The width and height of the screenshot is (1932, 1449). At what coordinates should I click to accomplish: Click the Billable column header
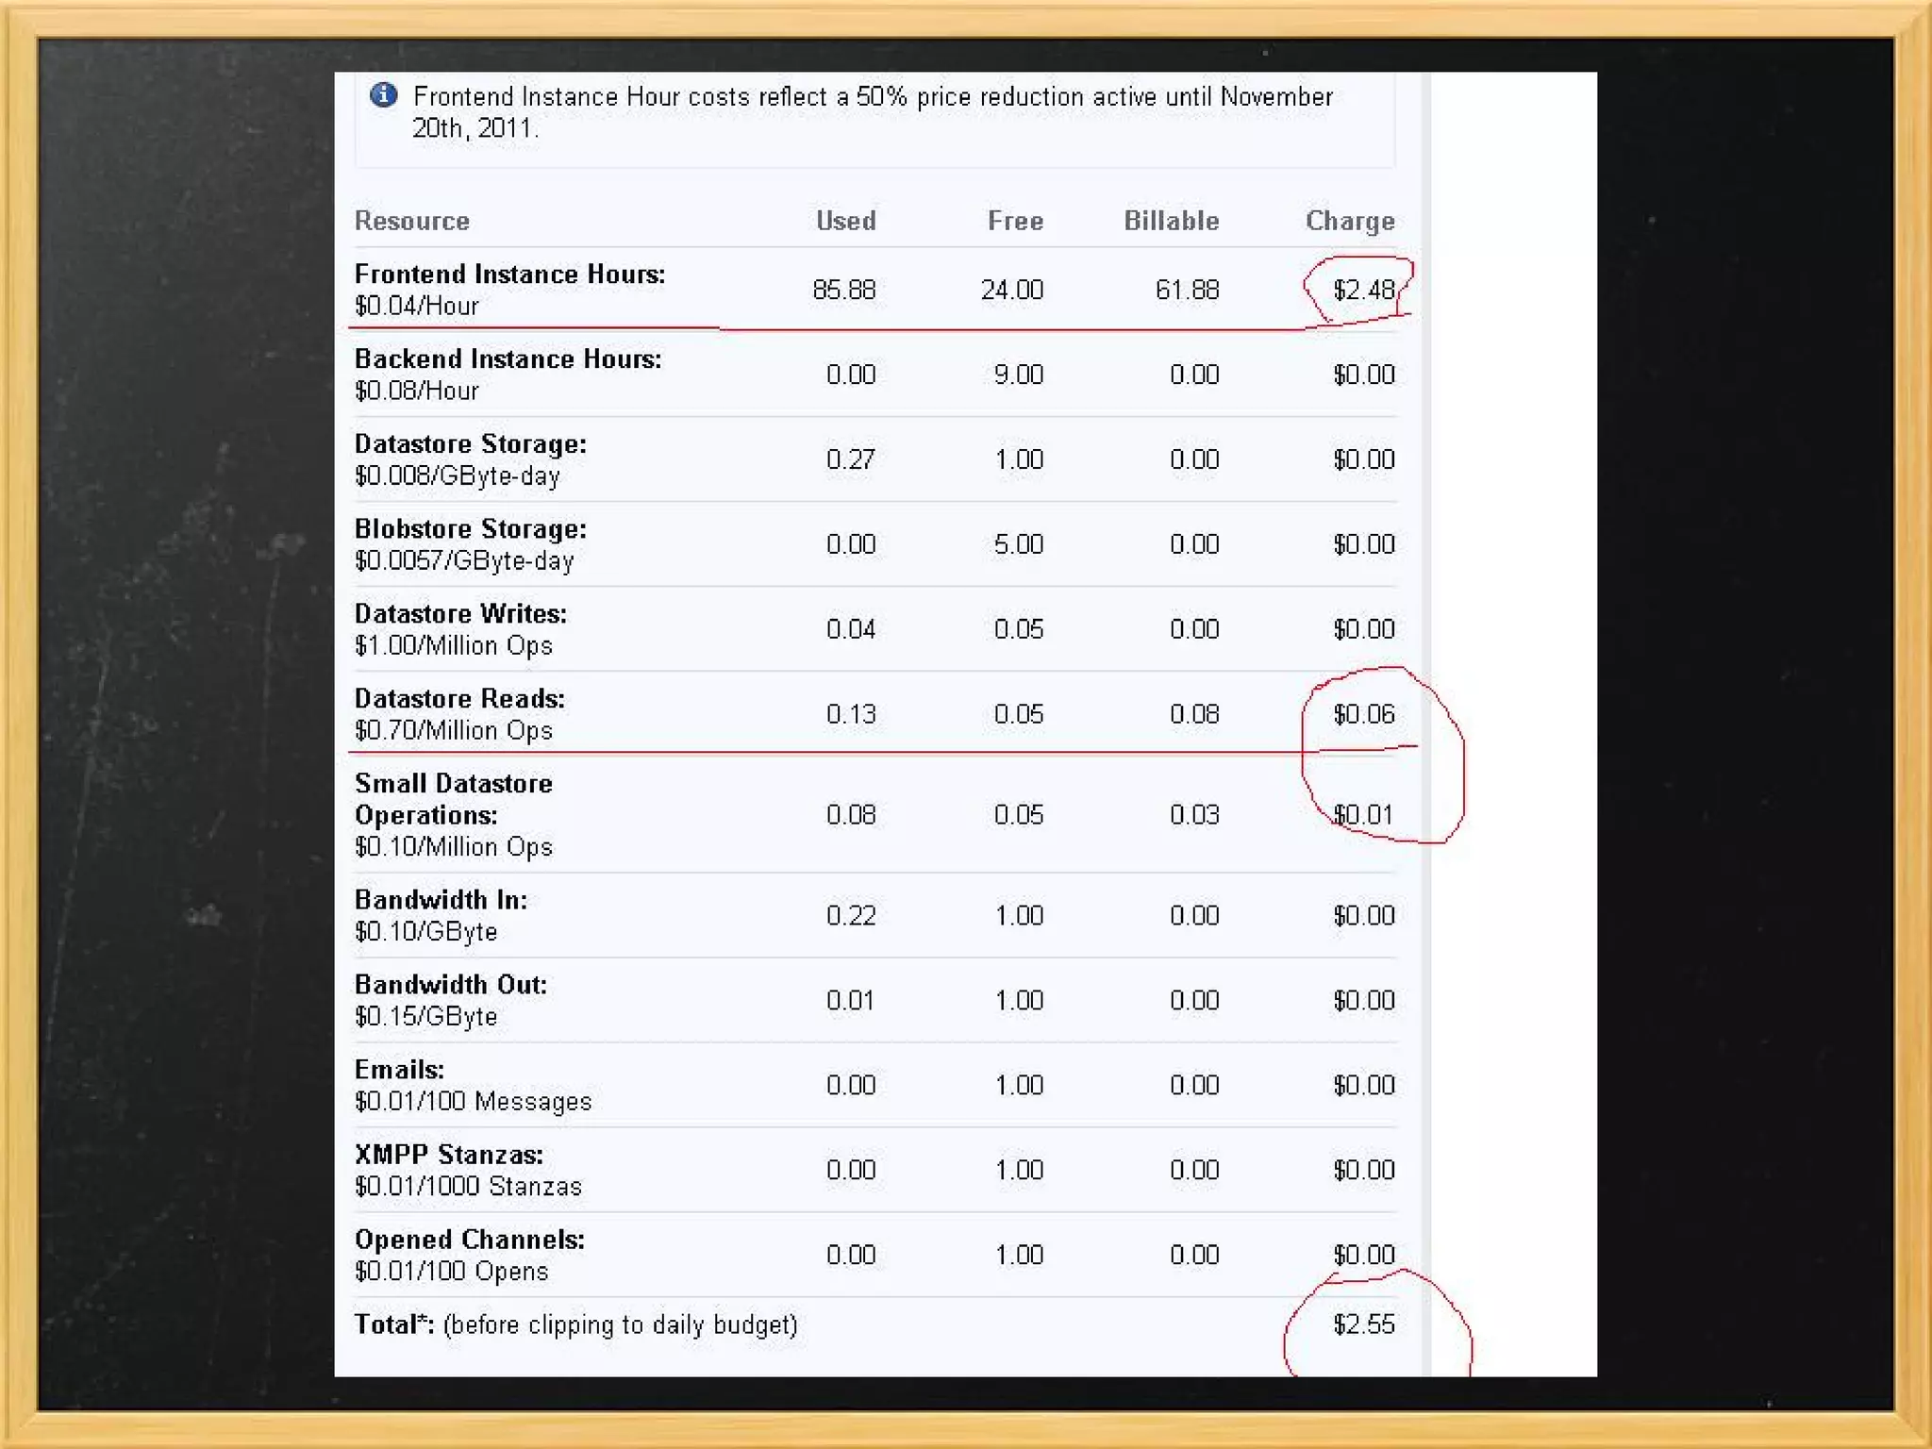tap(1171, 221)
